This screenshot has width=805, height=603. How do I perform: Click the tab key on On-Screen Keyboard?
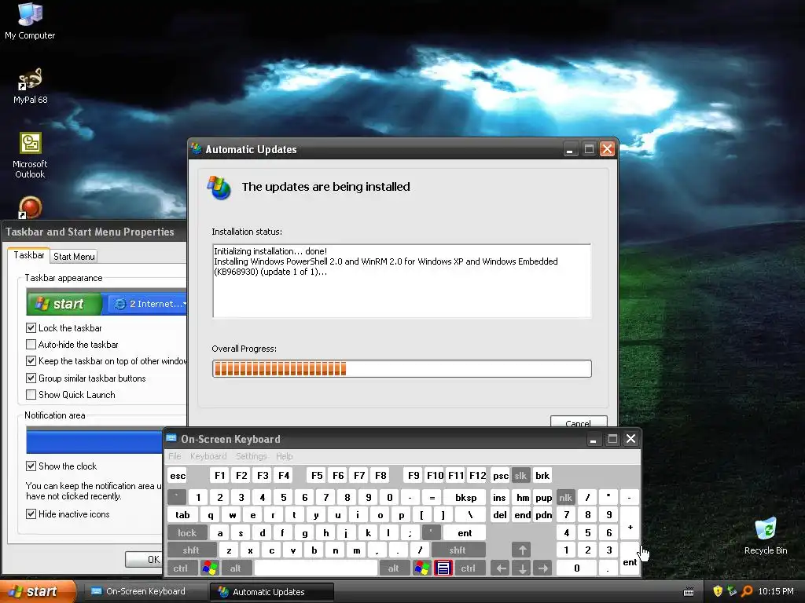(182, 515)
